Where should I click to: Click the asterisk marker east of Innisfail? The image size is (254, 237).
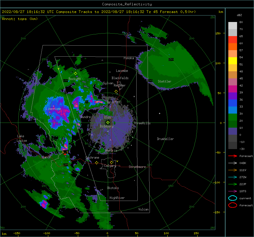pyautogui.click(x=134, y=97)
